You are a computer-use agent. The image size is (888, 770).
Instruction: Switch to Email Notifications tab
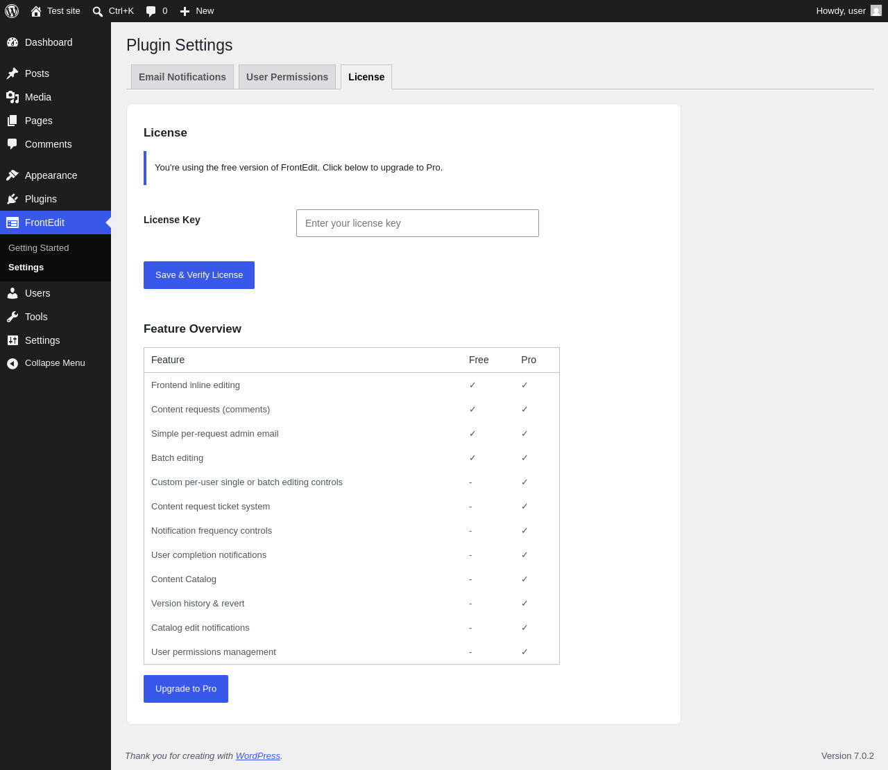182,77
